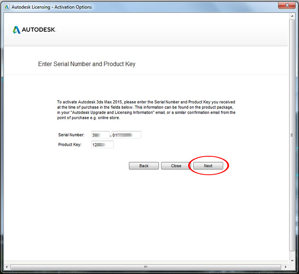This screenshot has height=274, width=299.
Task: Click the "Serial Number:" label
Action: point(71,135)
